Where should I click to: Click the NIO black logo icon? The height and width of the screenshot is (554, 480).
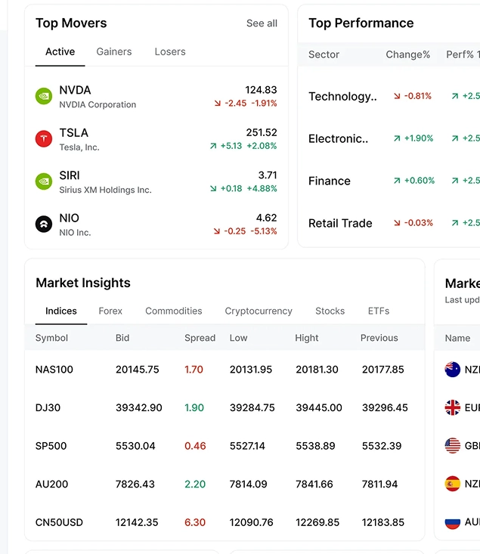[44, 224]
